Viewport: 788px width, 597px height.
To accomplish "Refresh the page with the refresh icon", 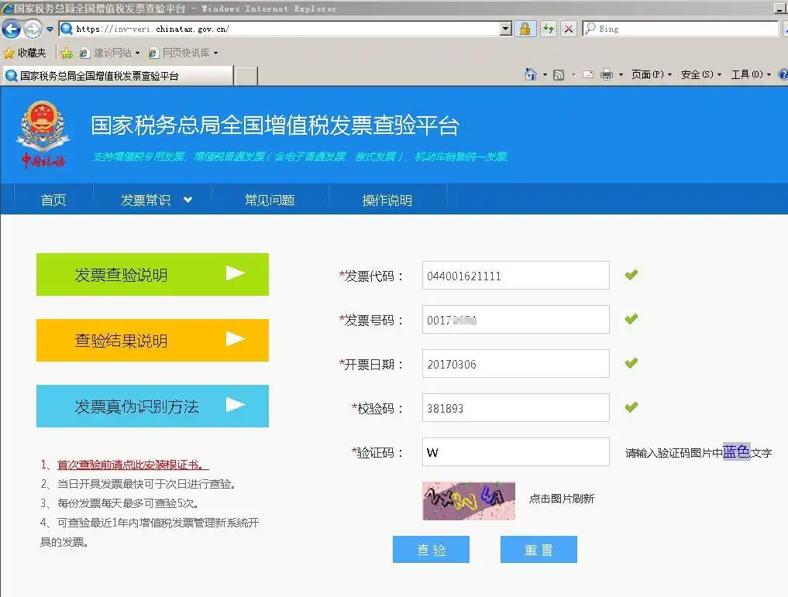I will click(x=549, y=28).
